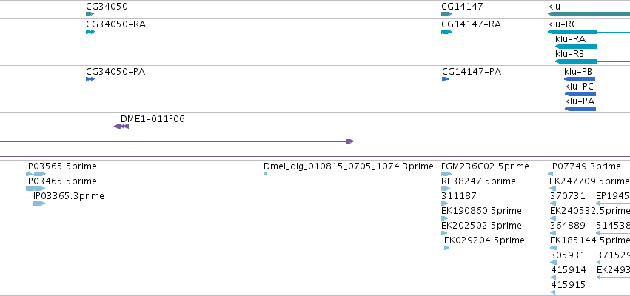Click the klu-RB transcript label

coord(569,54)
